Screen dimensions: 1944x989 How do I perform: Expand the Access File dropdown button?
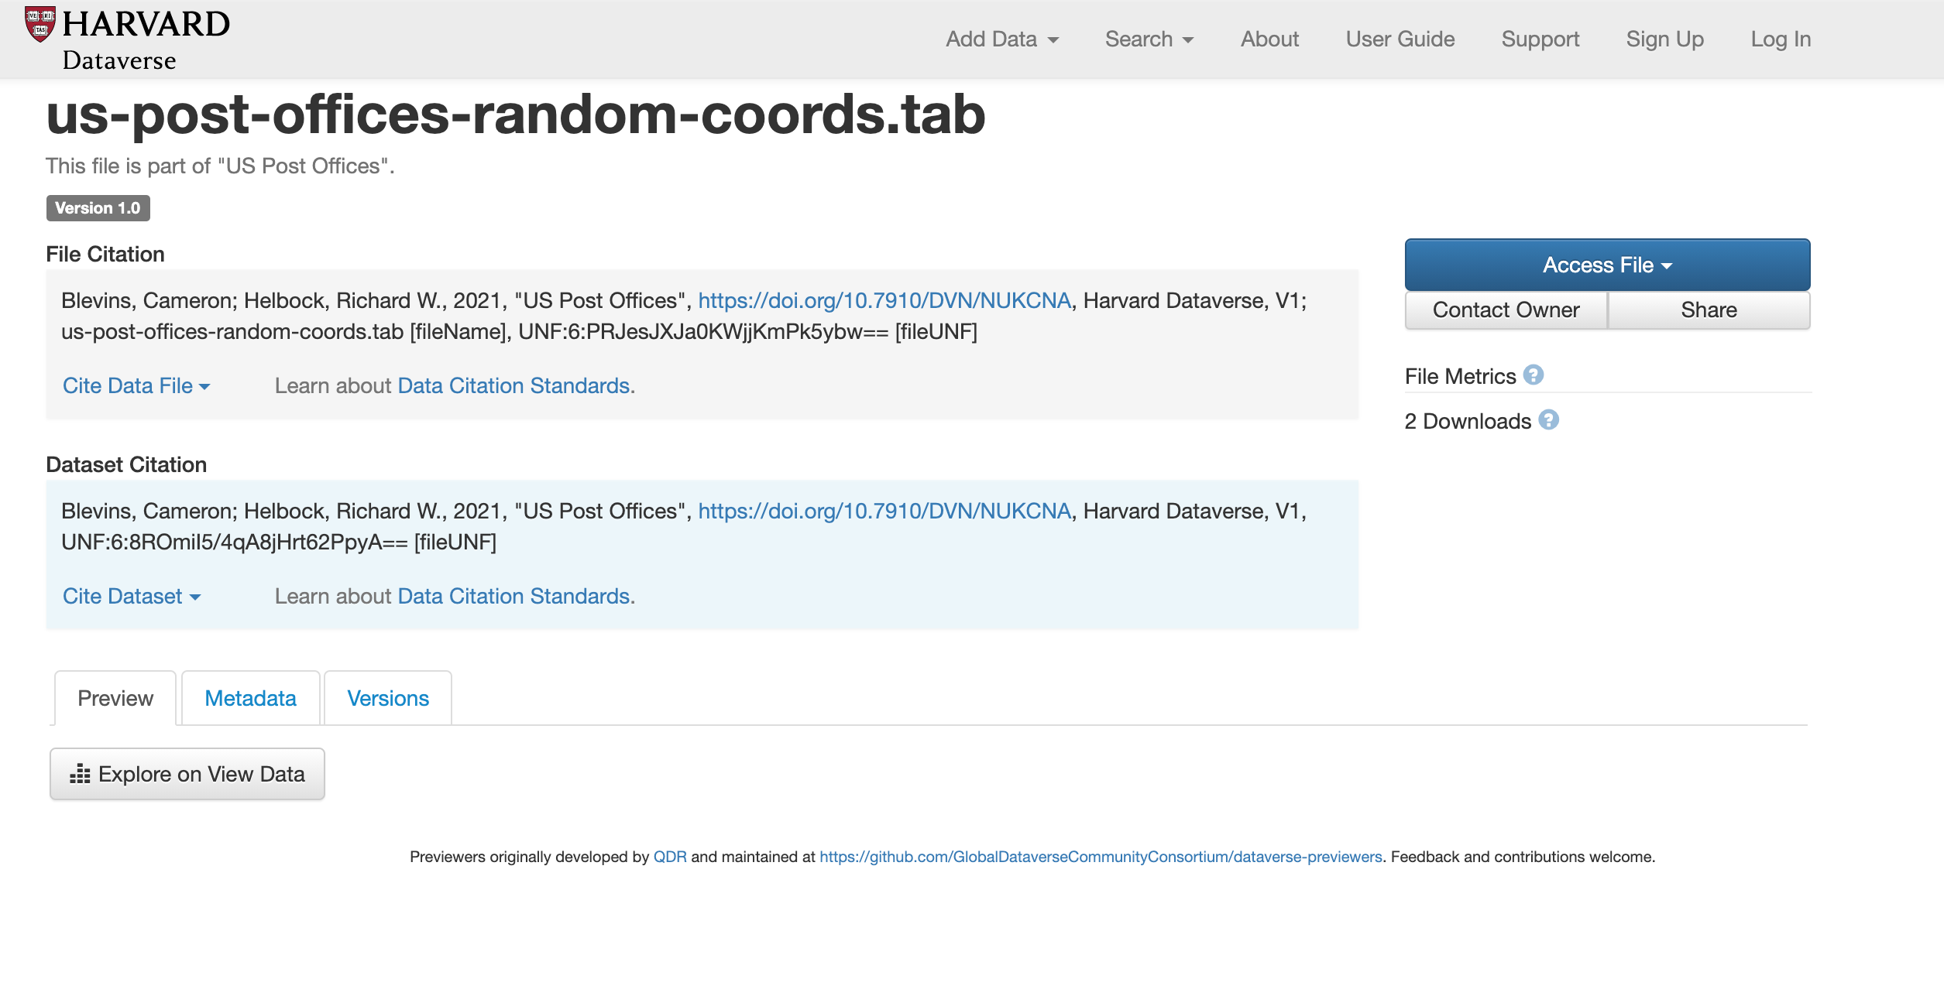click(1607, 265)
